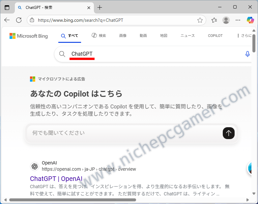Start voice search with microphone icon
Image resolution: width=258 pixels, height=204 pixels.
pyautogui.click(x=247, y=54)
